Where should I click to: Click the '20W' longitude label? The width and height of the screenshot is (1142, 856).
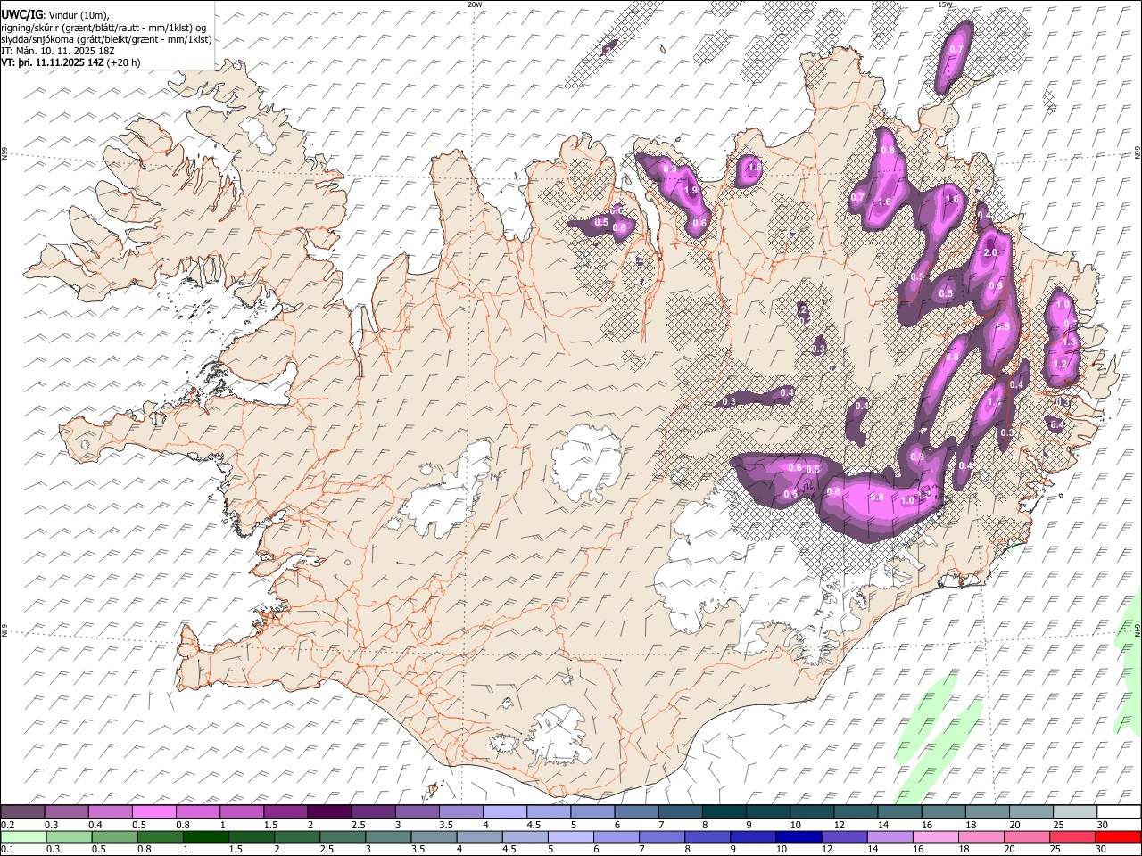point(475,4)
